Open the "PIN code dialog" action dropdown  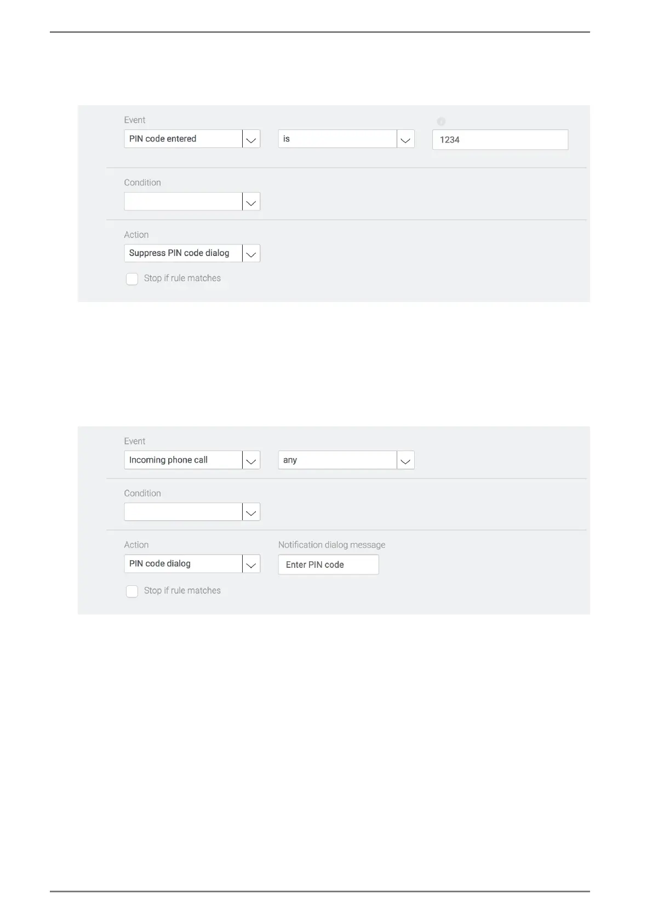click(x=183, y=564)
